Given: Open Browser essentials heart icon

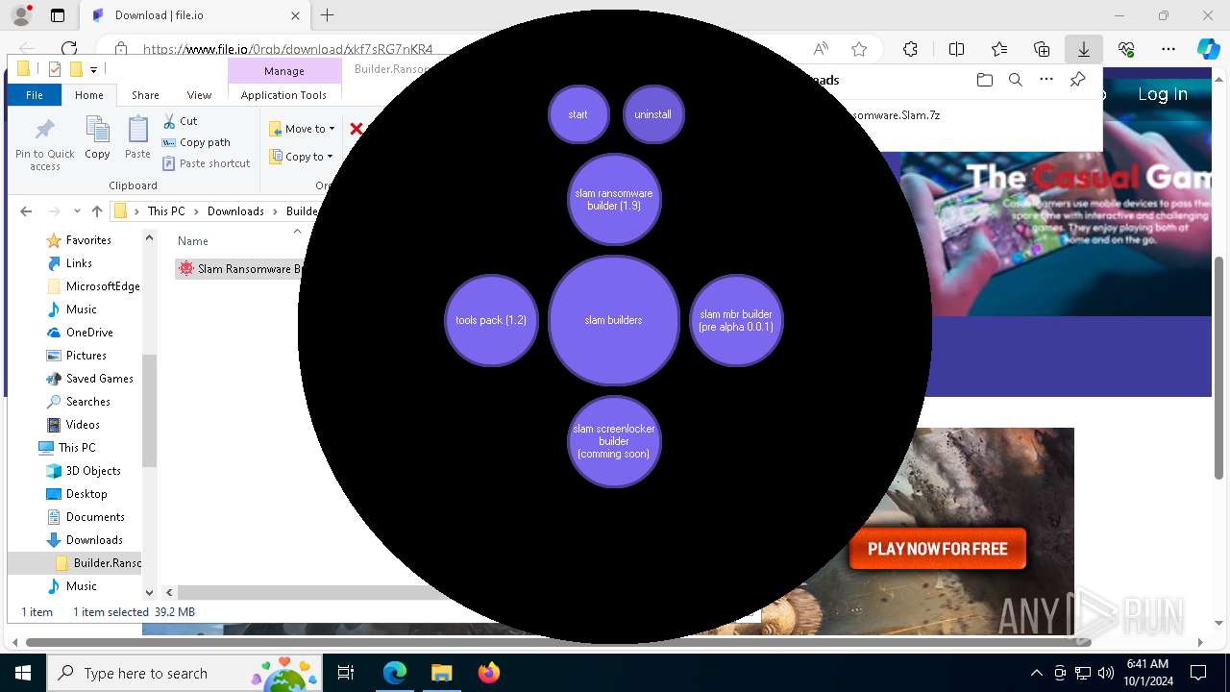Looking at the screenshot, I should [x=1126, y=49].
